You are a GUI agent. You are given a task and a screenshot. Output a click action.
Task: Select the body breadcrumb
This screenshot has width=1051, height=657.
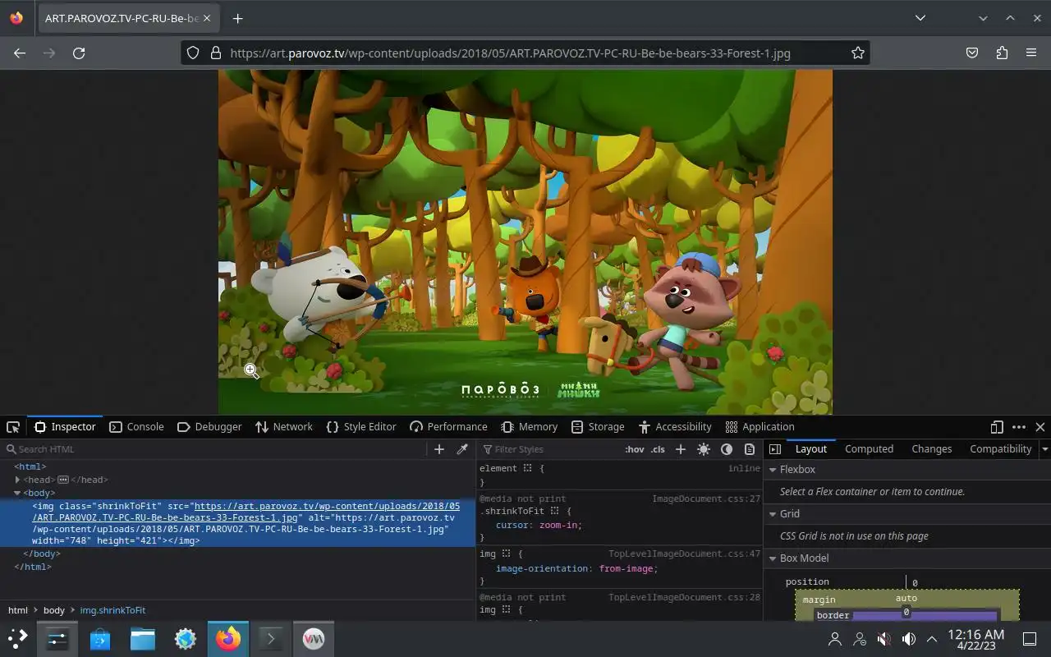pyautogui.click(x=54, y=610)
